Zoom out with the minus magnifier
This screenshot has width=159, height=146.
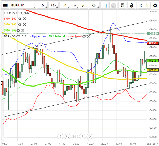click(67, 136)
